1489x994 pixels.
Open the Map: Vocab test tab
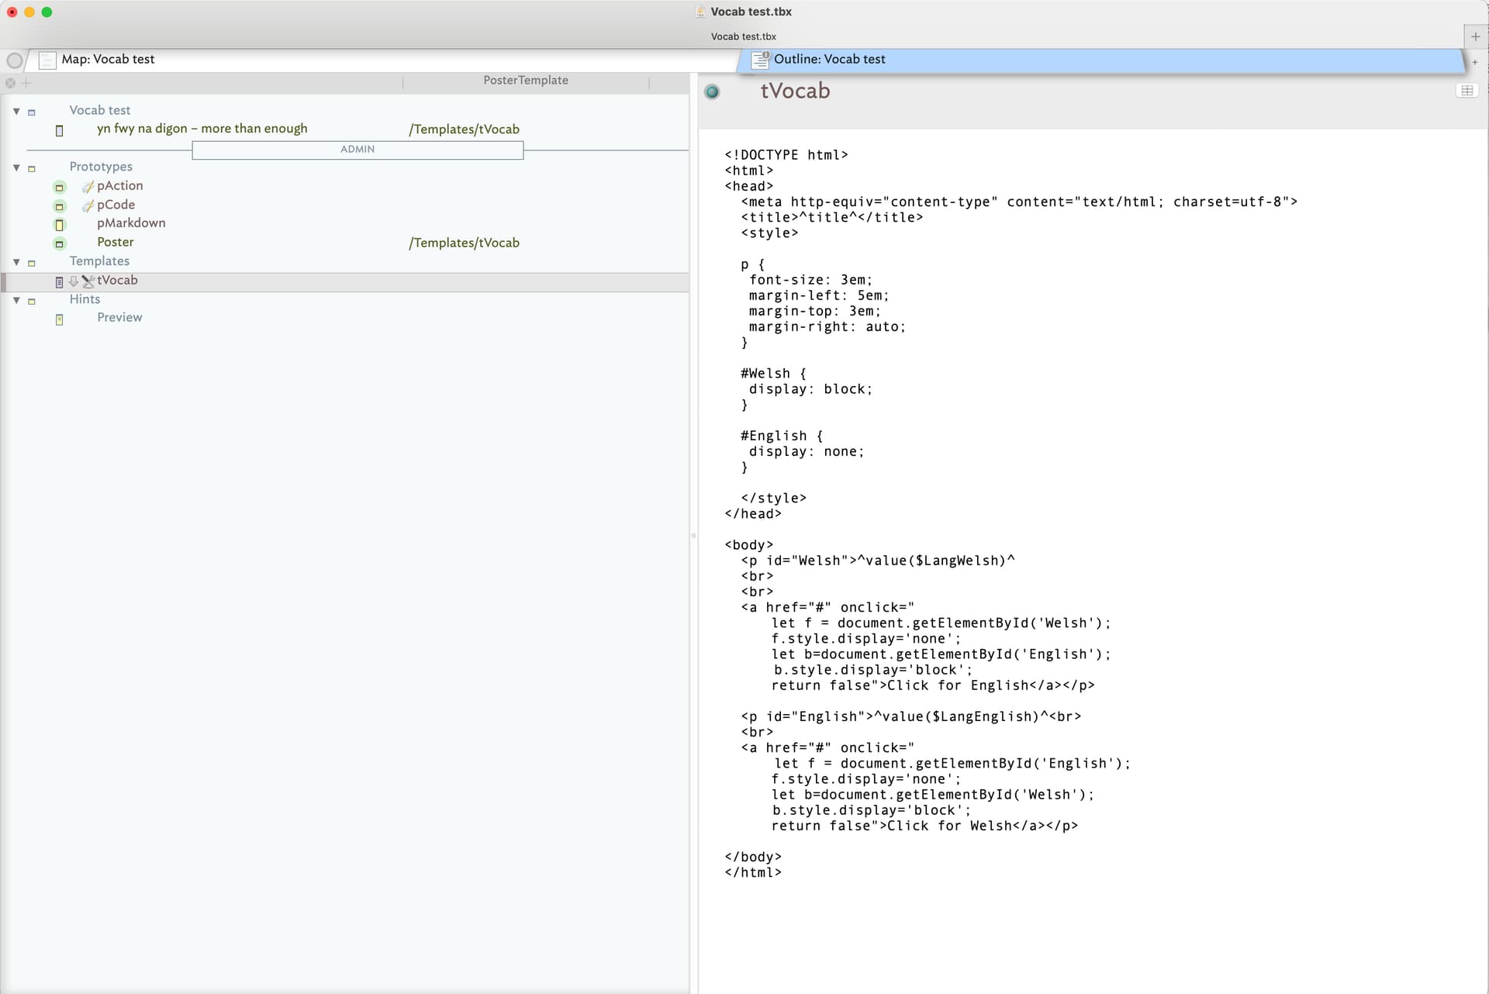point(384,60)
